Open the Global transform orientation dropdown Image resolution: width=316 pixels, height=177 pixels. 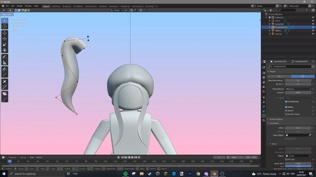click(117, 10)
